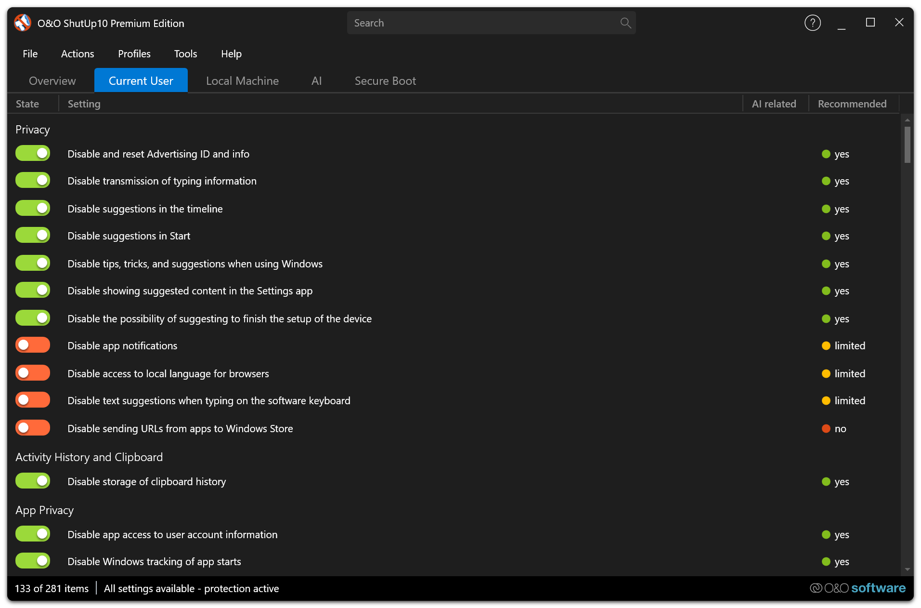
Task: Toggle suggested content in Settings app switch
Action: pos(33,290)
